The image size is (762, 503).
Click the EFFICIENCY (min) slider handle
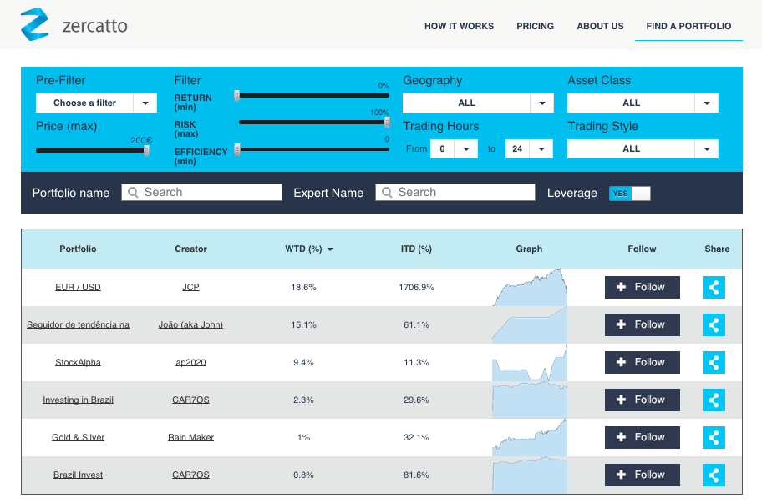click(237, 149)
